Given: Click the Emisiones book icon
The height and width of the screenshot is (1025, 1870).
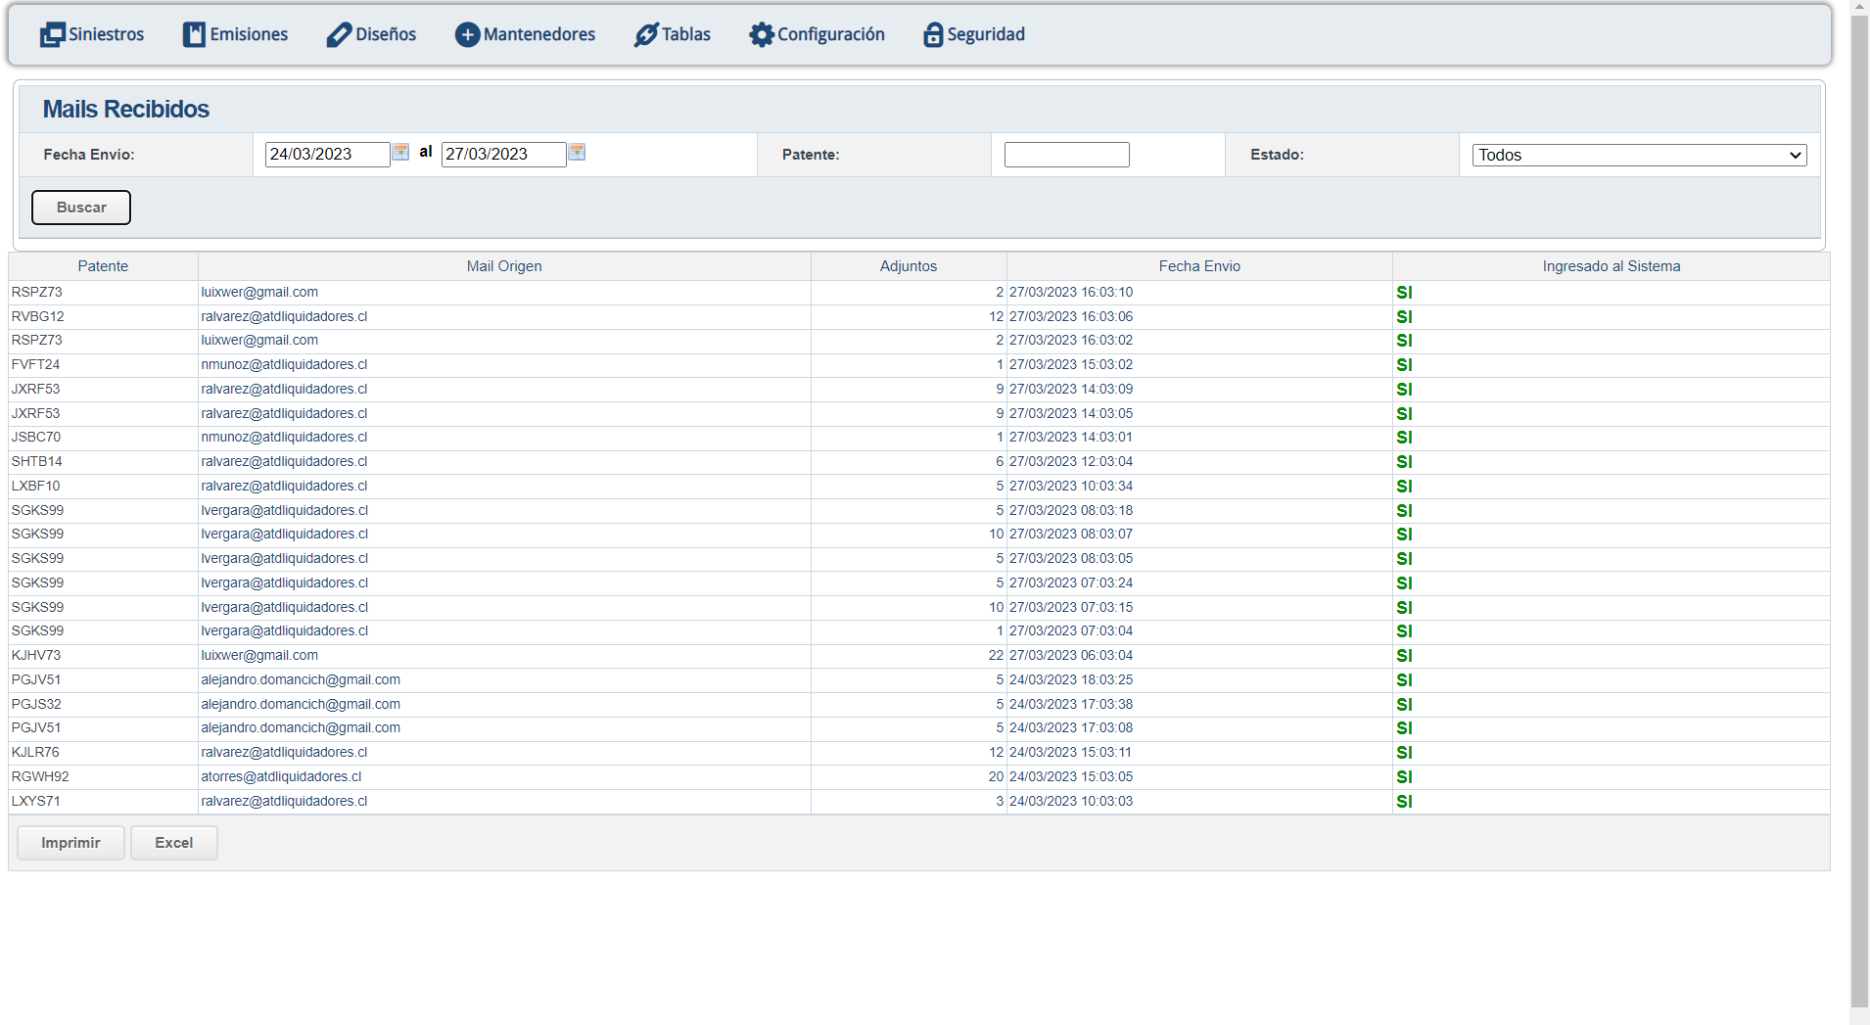Looking at the screenshot, I should (x=194, y=35).
